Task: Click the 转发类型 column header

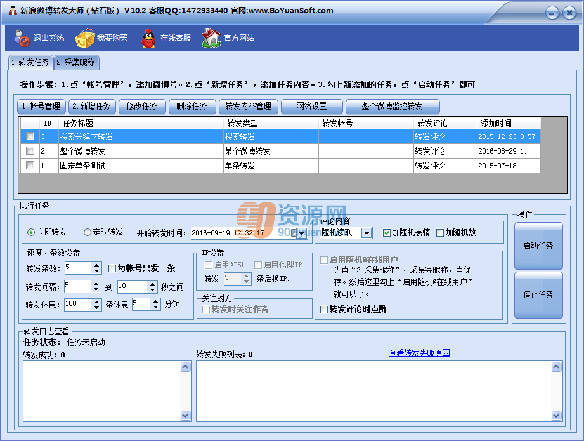Action: [x=271, y=123]
